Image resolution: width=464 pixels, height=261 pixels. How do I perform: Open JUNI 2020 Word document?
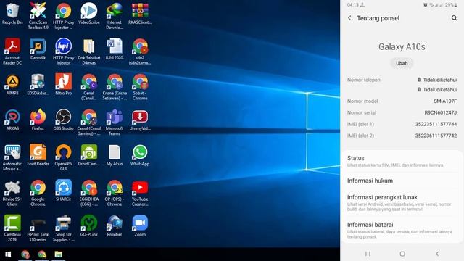click(x=115, y=49)
